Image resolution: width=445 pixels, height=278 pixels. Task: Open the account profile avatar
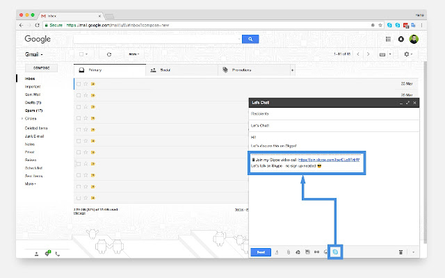coord(414,39)
